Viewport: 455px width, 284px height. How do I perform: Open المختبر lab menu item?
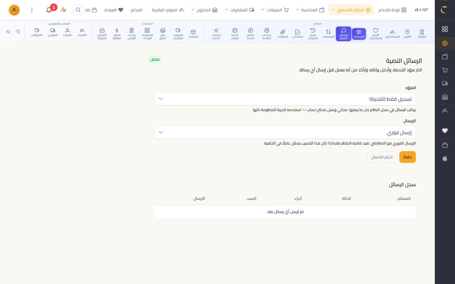point(136,10)
